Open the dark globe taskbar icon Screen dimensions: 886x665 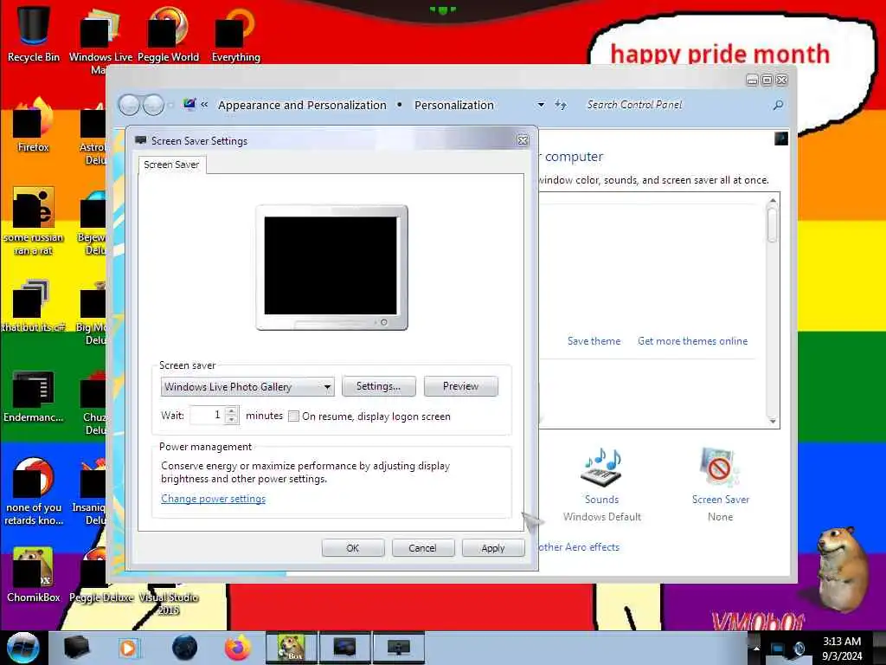[185, 648]
